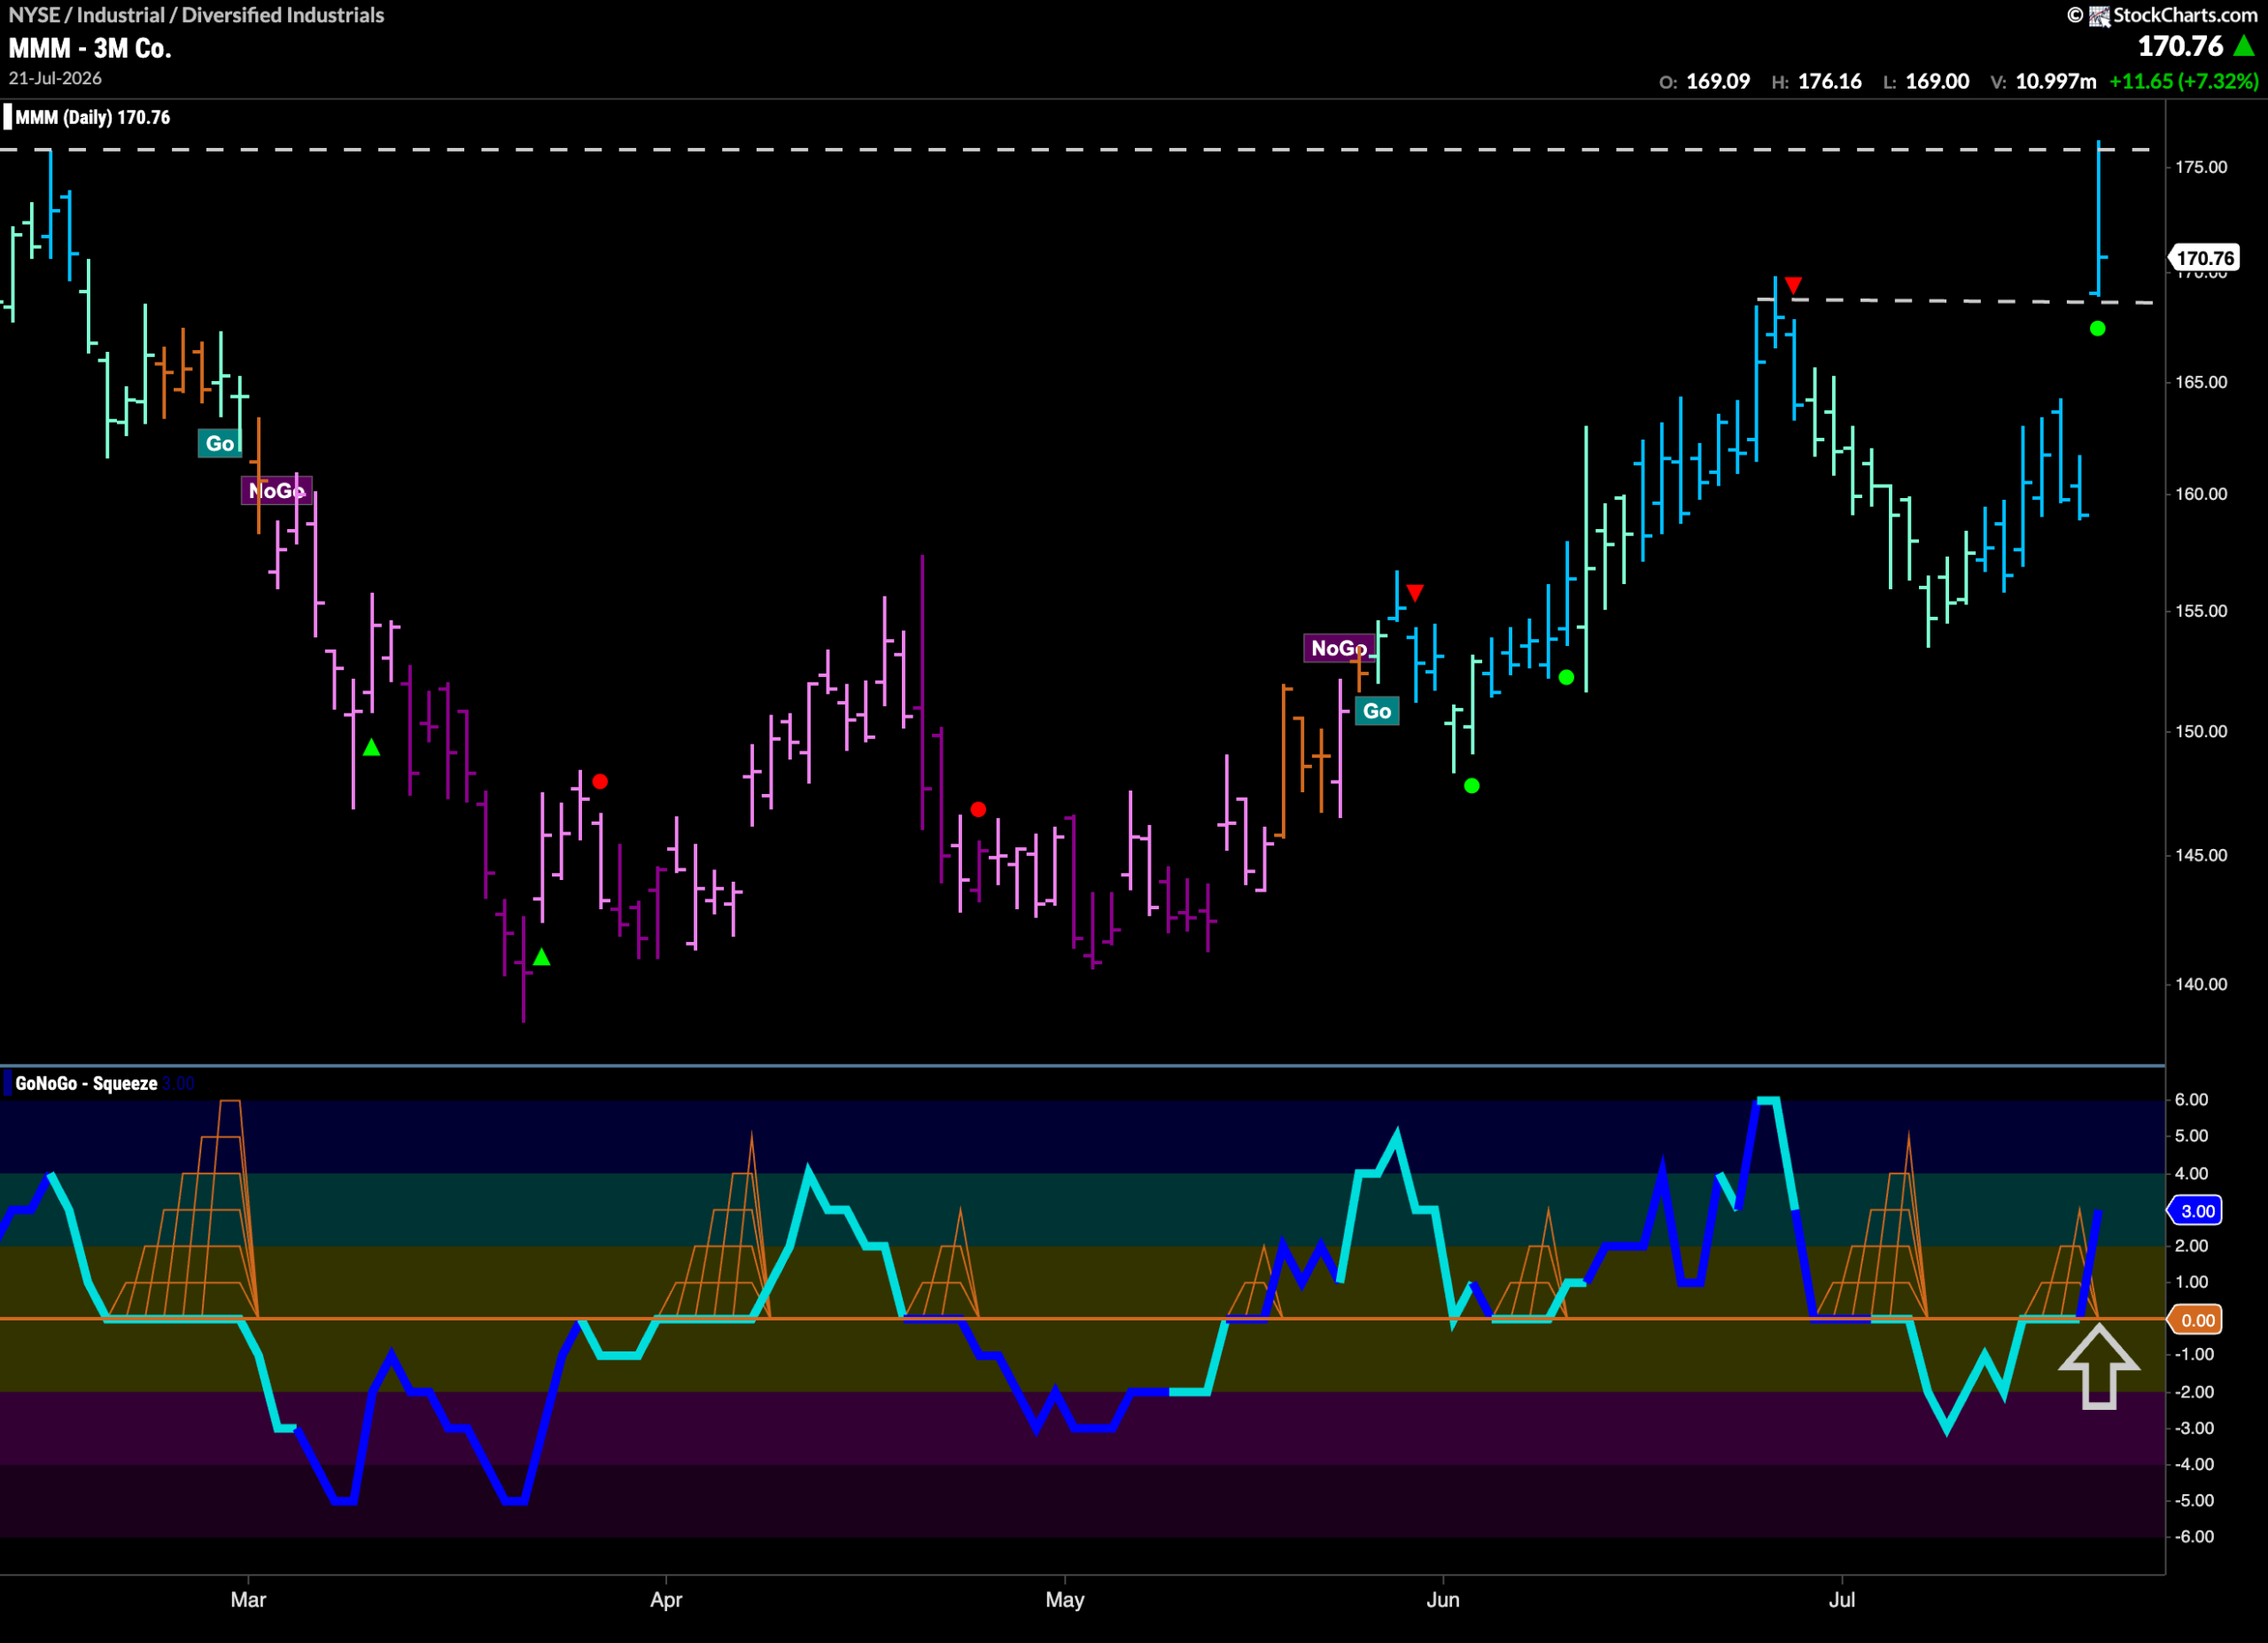Click the 150.00 price axis label
Screen dimensions: 2268x1643
(2201, 731)
